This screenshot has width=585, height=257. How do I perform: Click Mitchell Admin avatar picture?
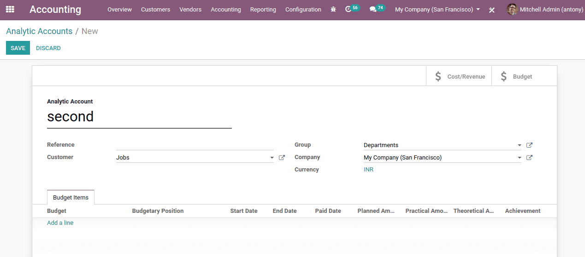512,9
